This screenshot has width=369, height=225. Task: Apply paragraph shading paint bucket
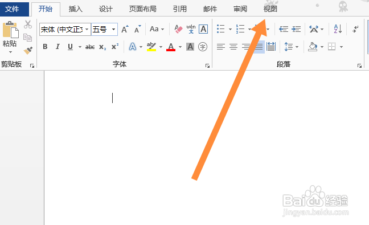tap(313, 47)
